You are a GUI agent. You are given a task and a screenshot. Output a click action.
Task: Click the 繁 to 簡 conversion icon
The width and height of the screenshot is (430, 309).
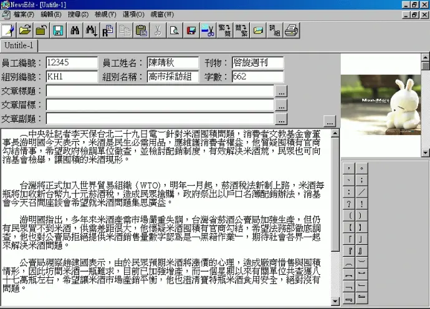point(224,29)
